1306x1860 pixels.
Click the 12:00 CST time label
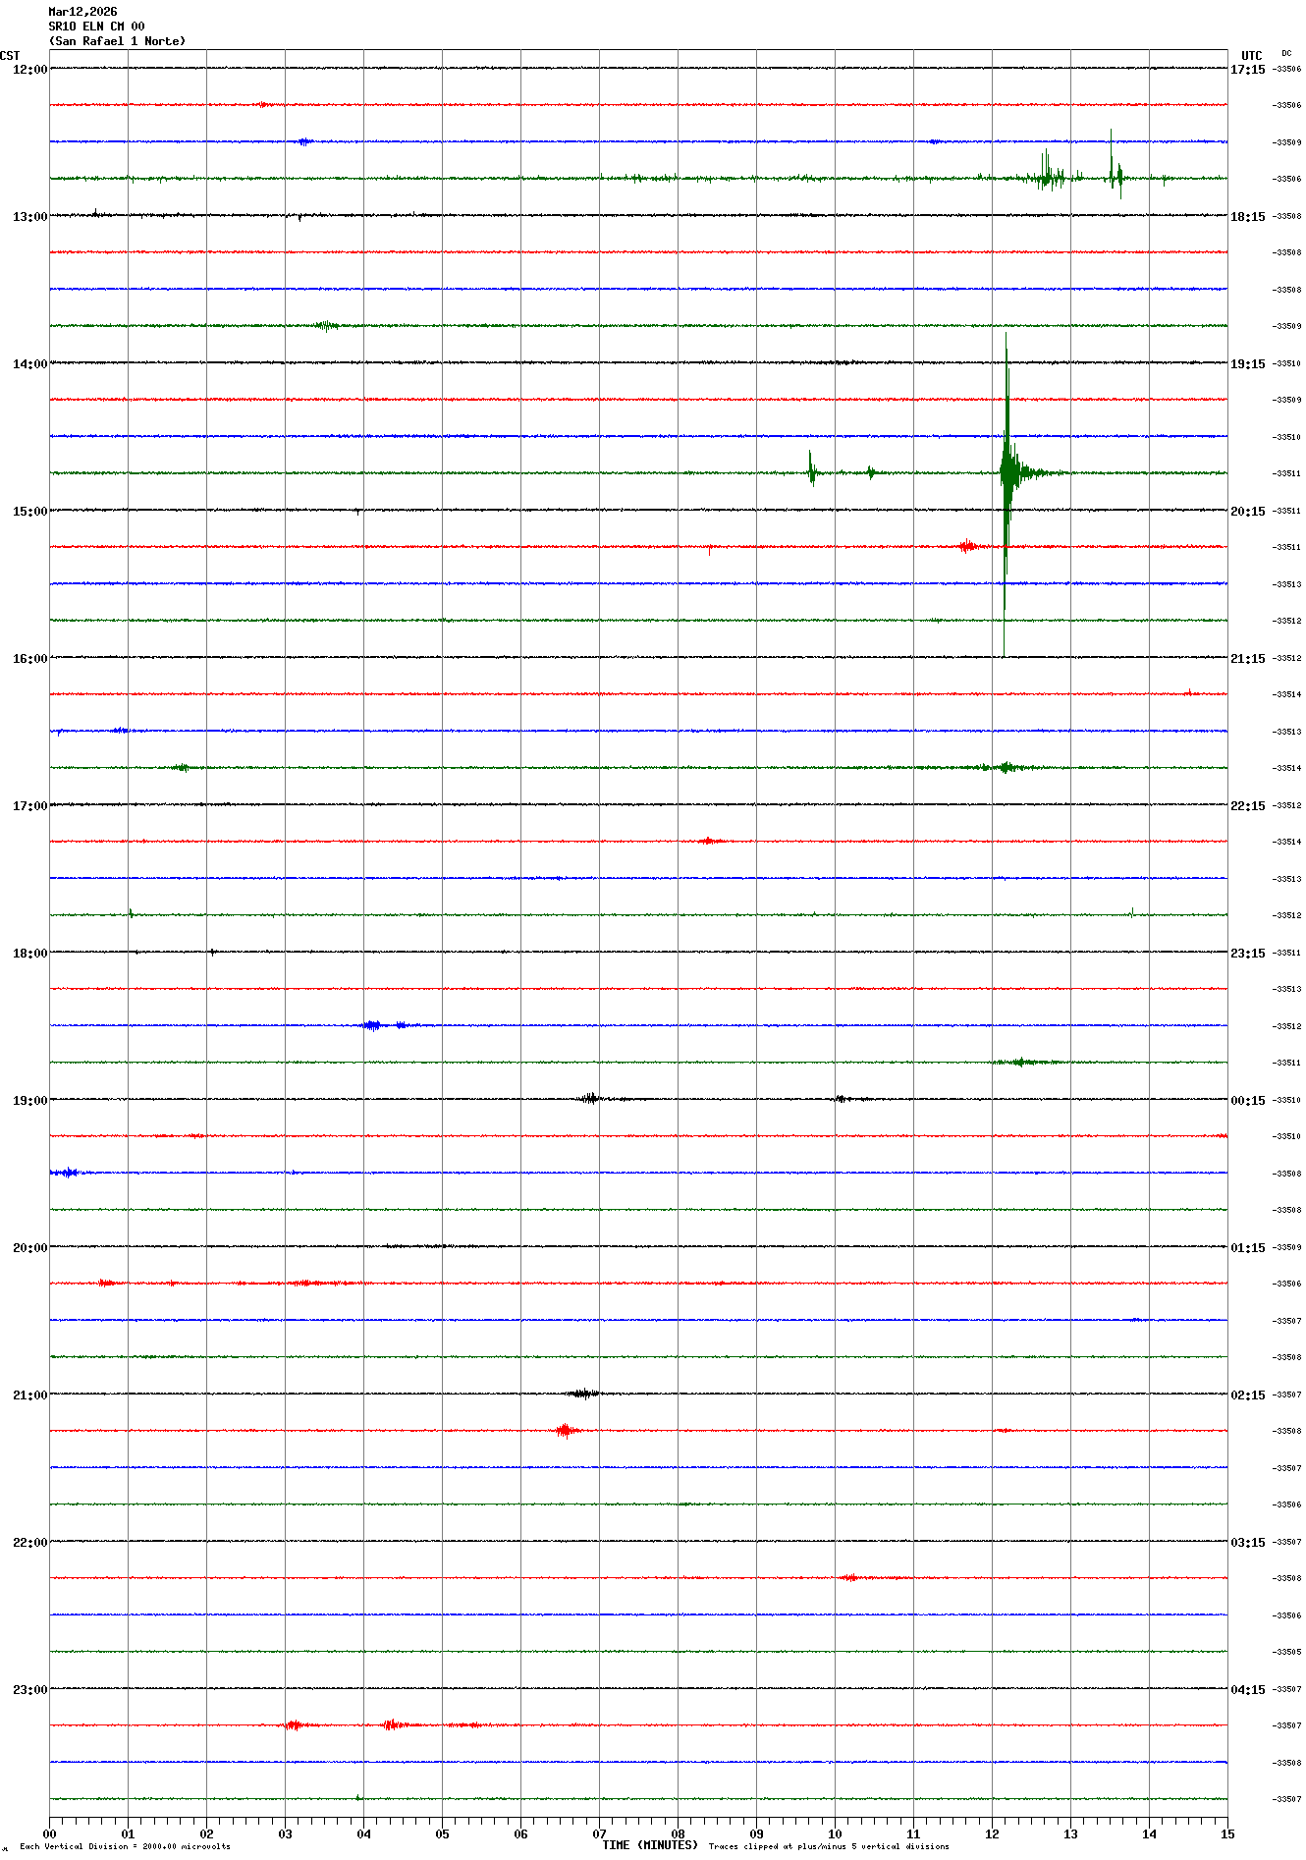(x=29, y=70)
